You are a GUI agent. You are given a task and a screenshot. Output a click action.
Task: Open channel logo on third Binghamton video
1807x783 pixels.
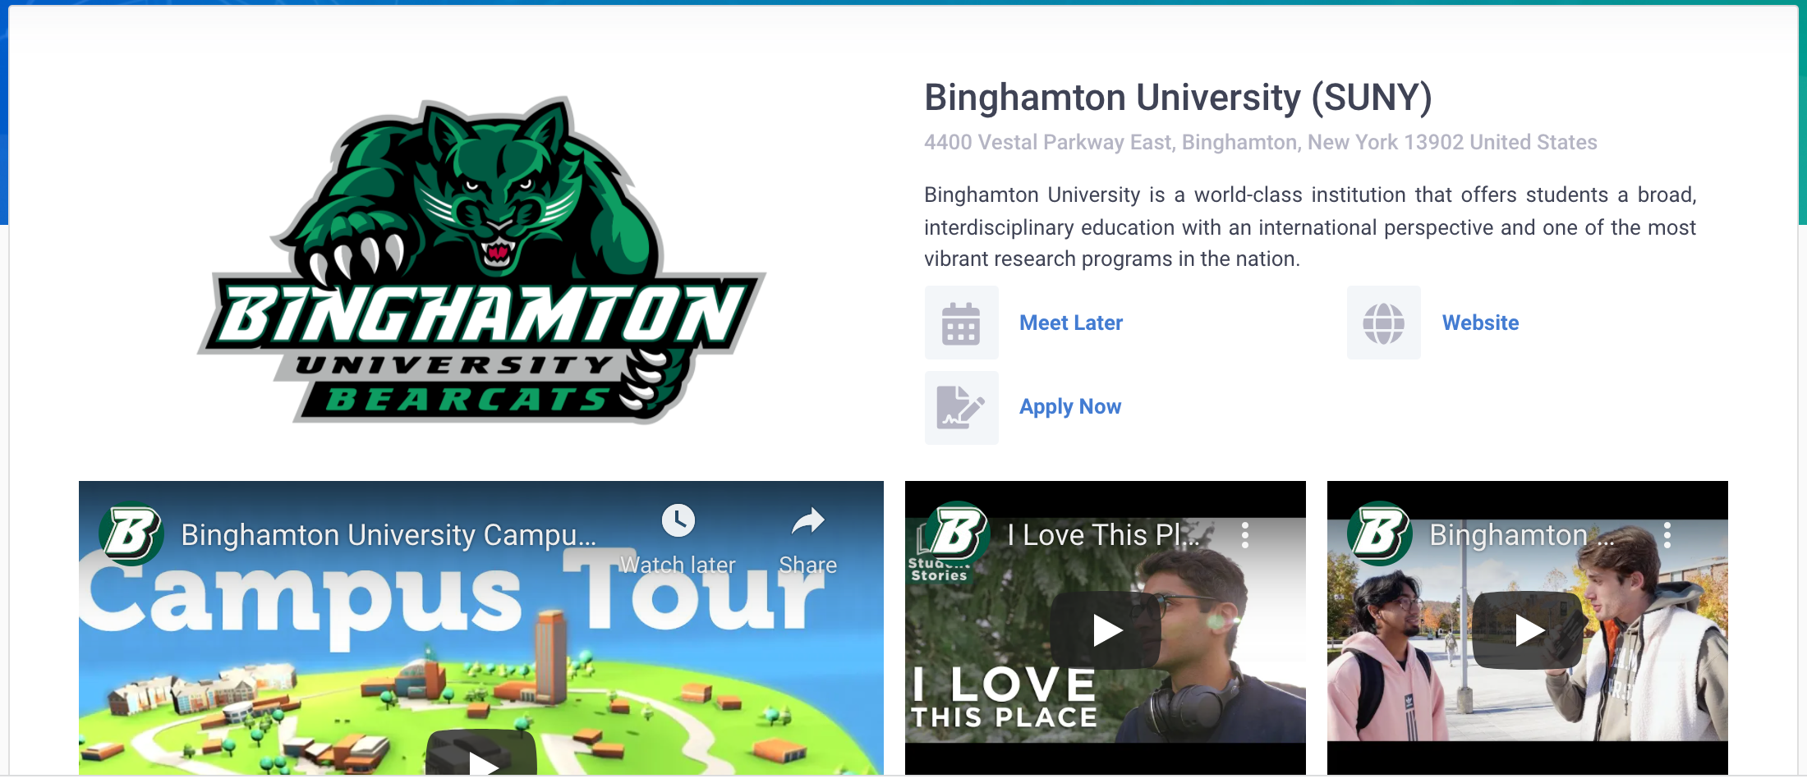pyautogui.click(x=1380, y=533)
